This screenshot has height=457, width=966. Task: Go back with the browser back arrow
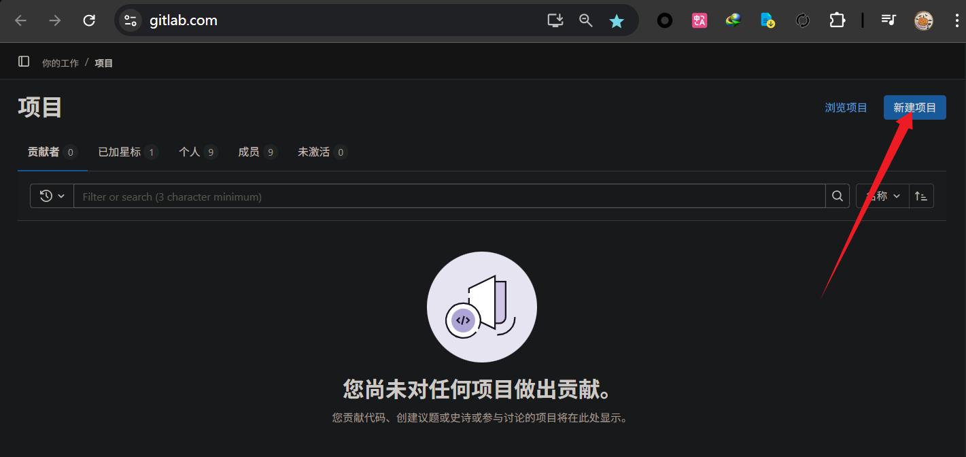point(21,20)
